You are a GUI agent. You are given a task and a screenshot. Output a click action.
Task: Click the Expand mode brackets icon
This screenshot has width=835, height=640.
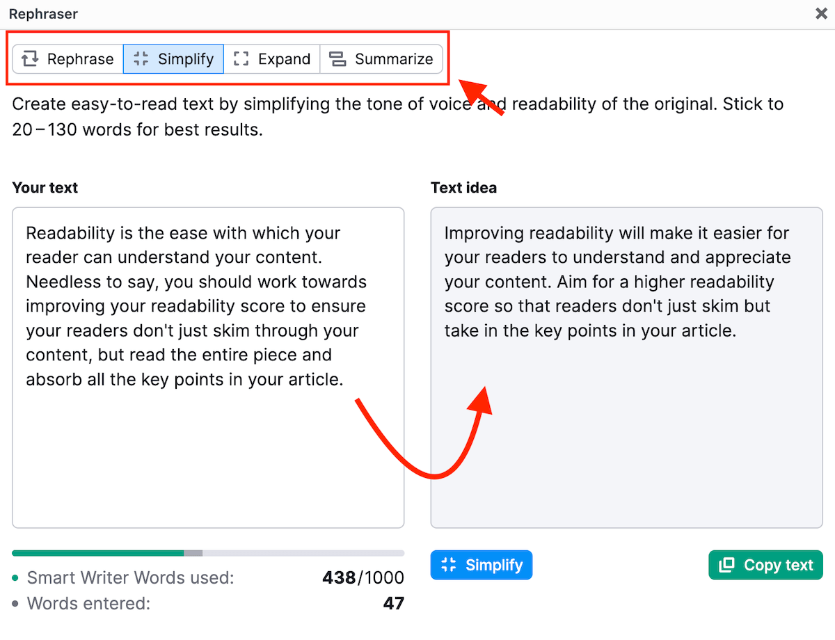click(241, 59)
